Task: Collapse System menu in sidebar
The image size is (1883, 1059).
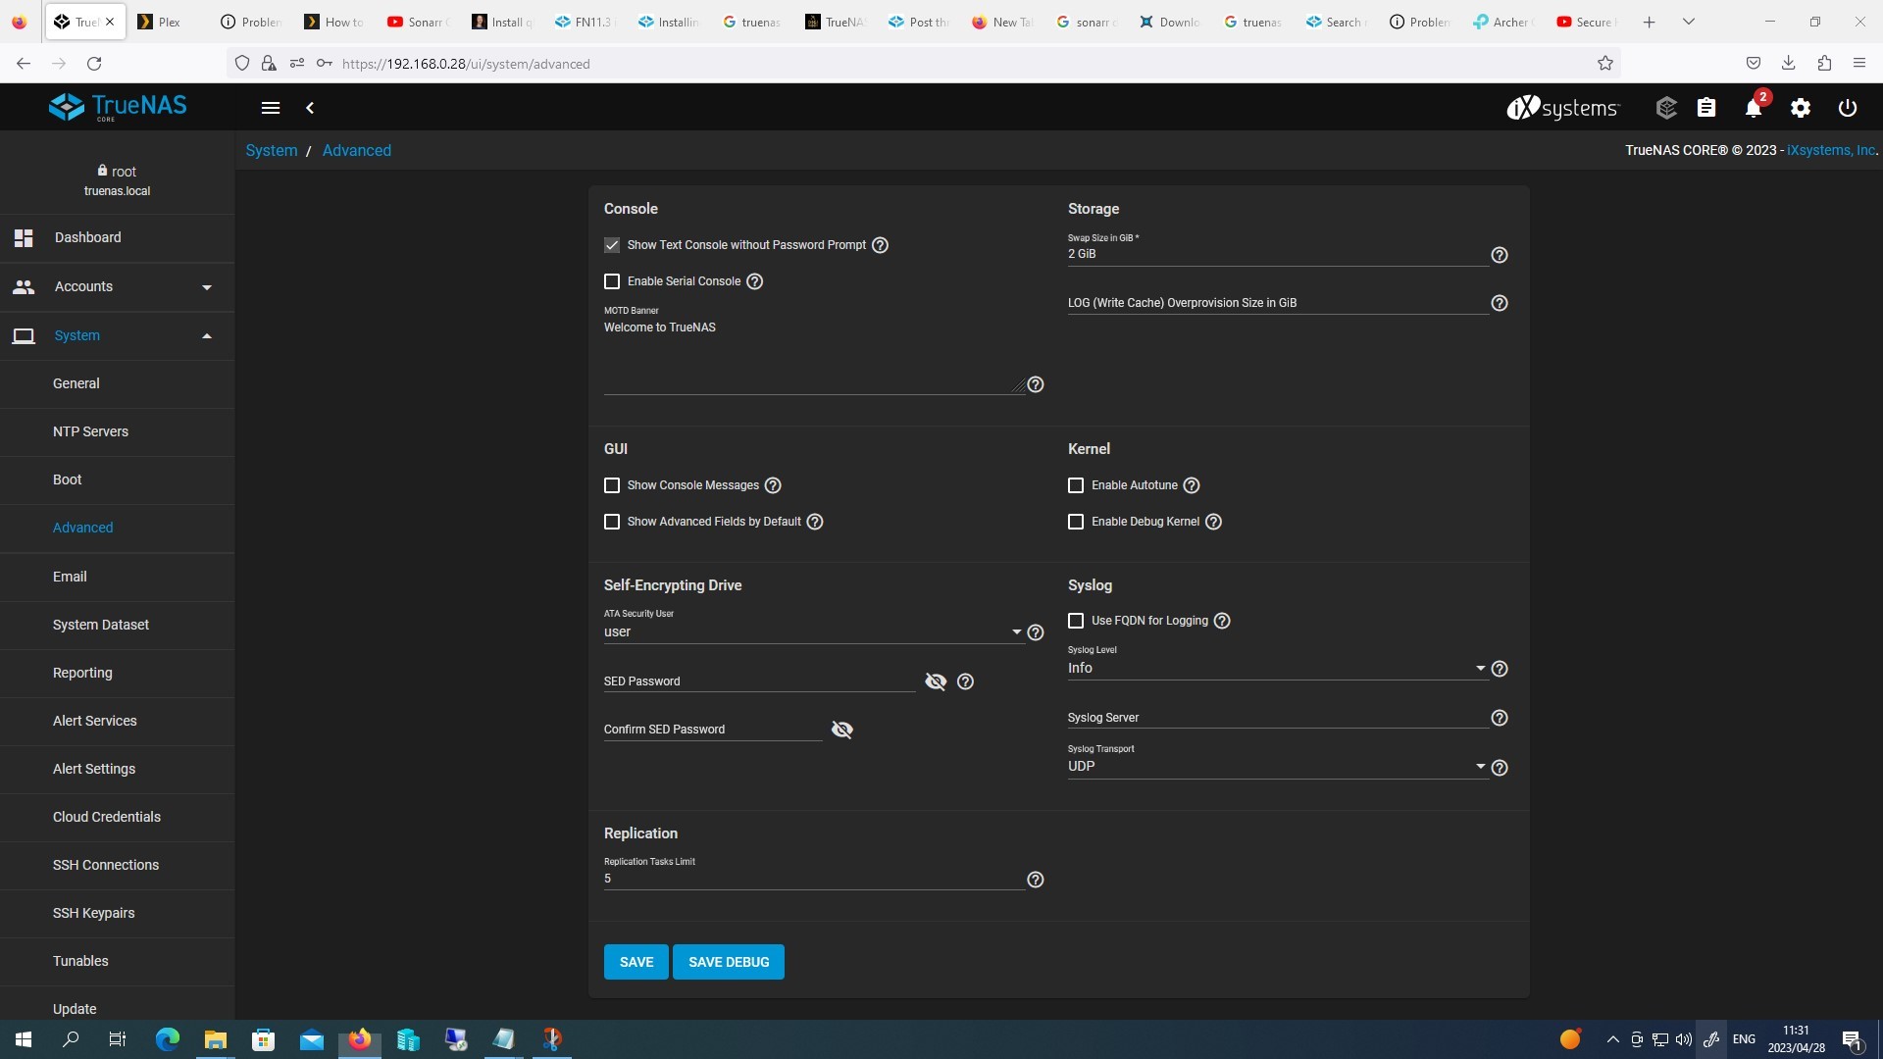Action: pyautogui.click(x=117, y=336)
